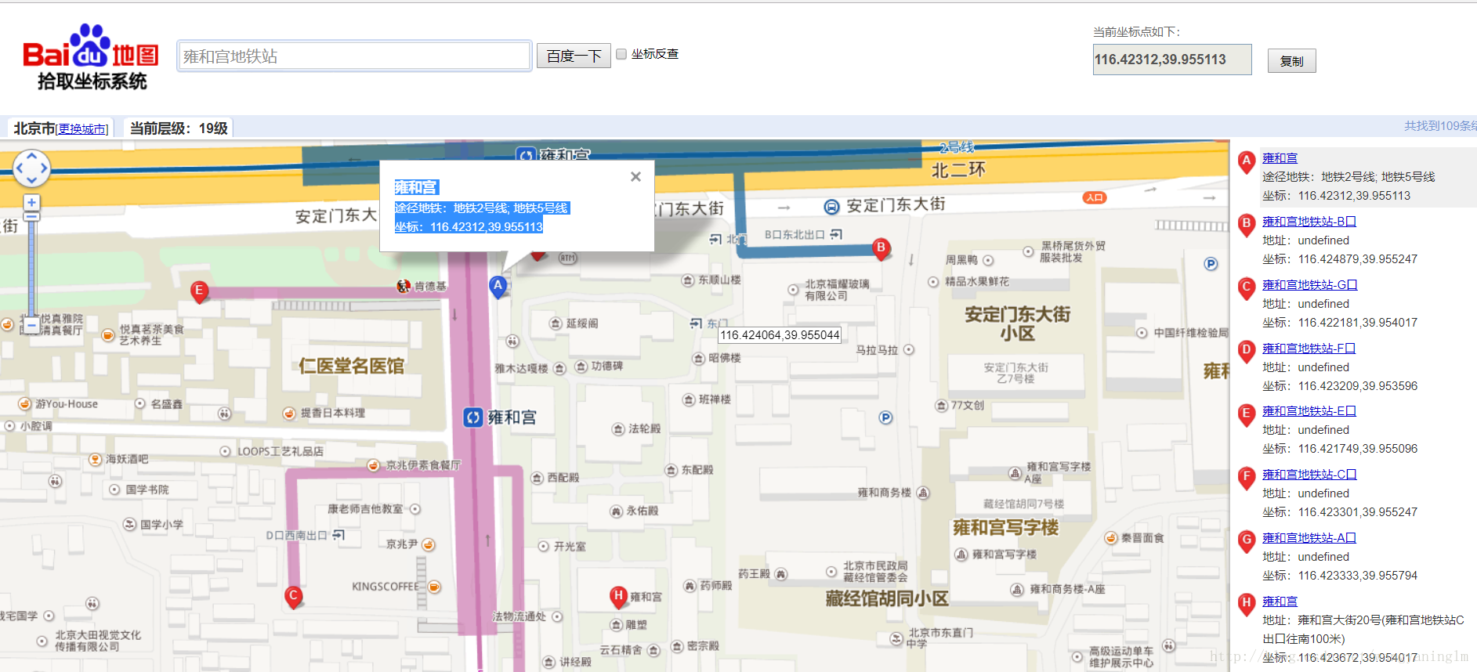Select map marker C on the map
This screenshot has height=672, width=1477.
pyautogui.click(x=293, y=597)
